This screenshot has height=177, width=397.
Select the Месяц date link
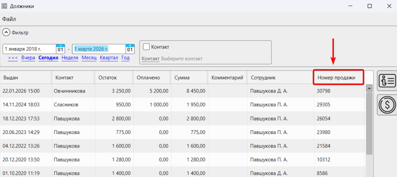89,58
